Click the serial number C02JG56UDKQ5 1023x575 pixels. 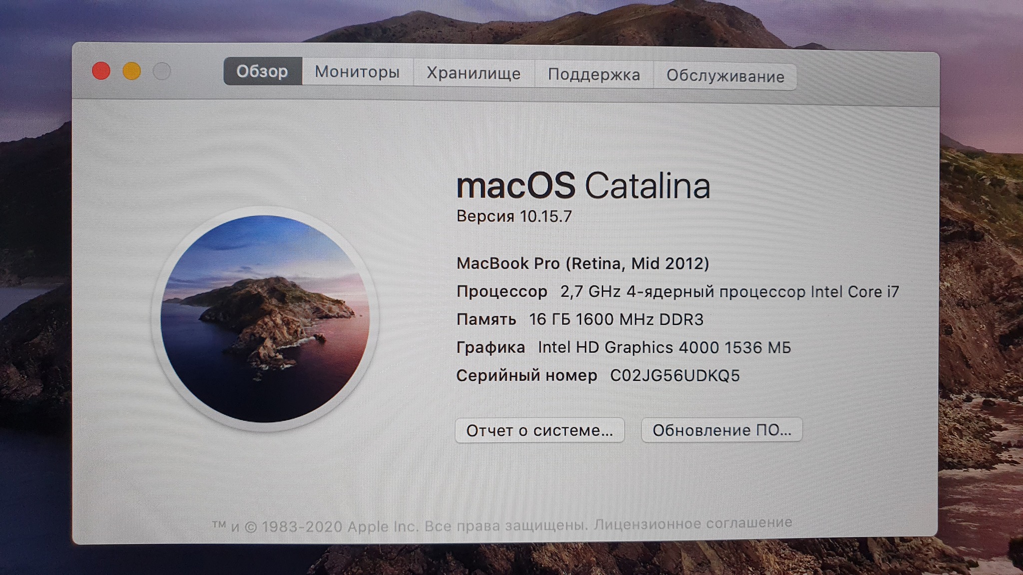tap(674, 375)
